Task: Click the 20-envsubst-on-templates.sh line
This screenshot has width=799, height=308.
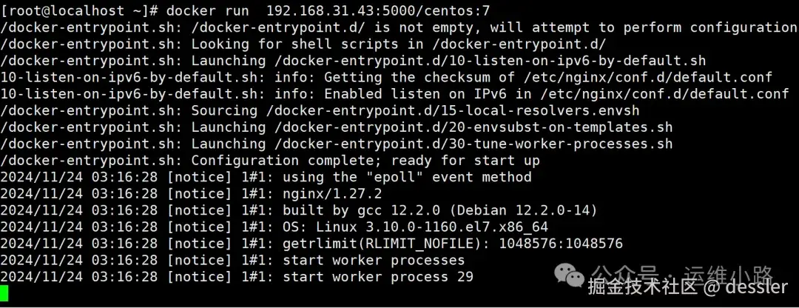Action: point(337,127)
